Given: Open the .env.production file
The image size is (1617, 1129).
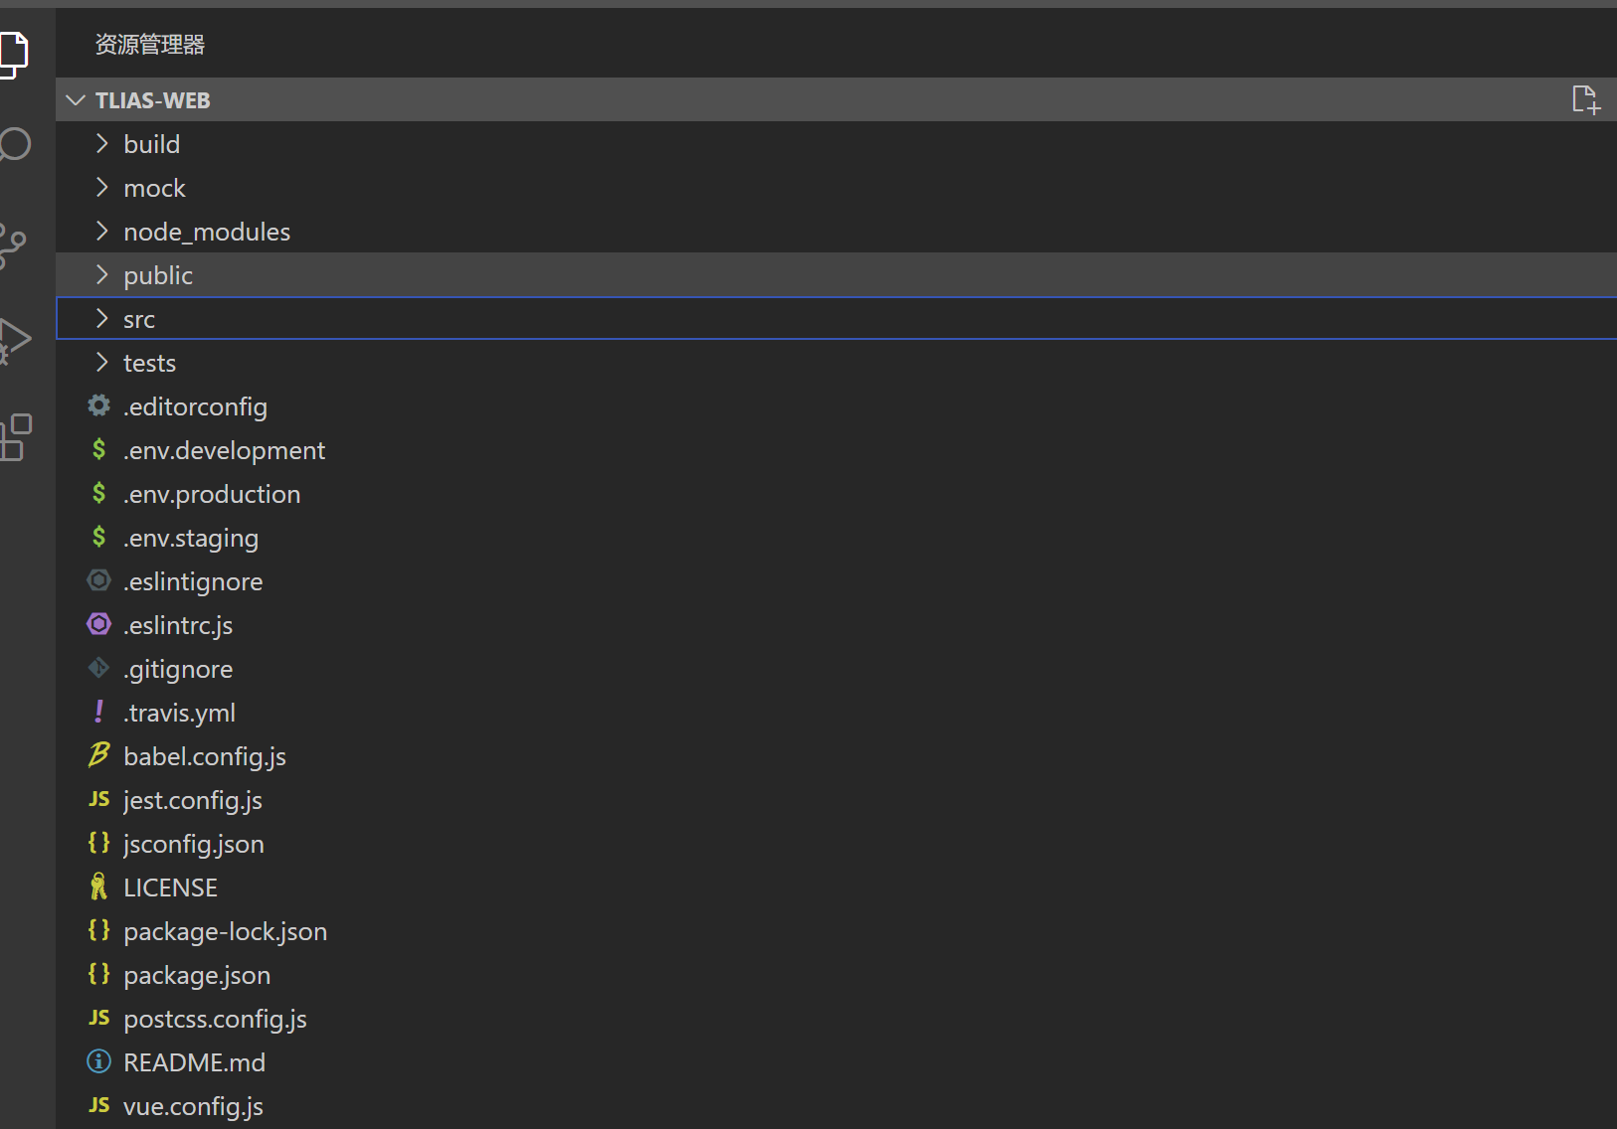Looking at the screenshot, I should pyautogui.click(x=212, y=494).
